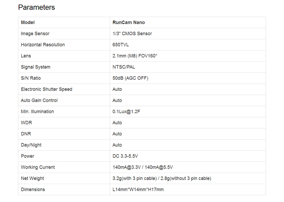Click the S/N Ratio label

(x=31, y=78)
